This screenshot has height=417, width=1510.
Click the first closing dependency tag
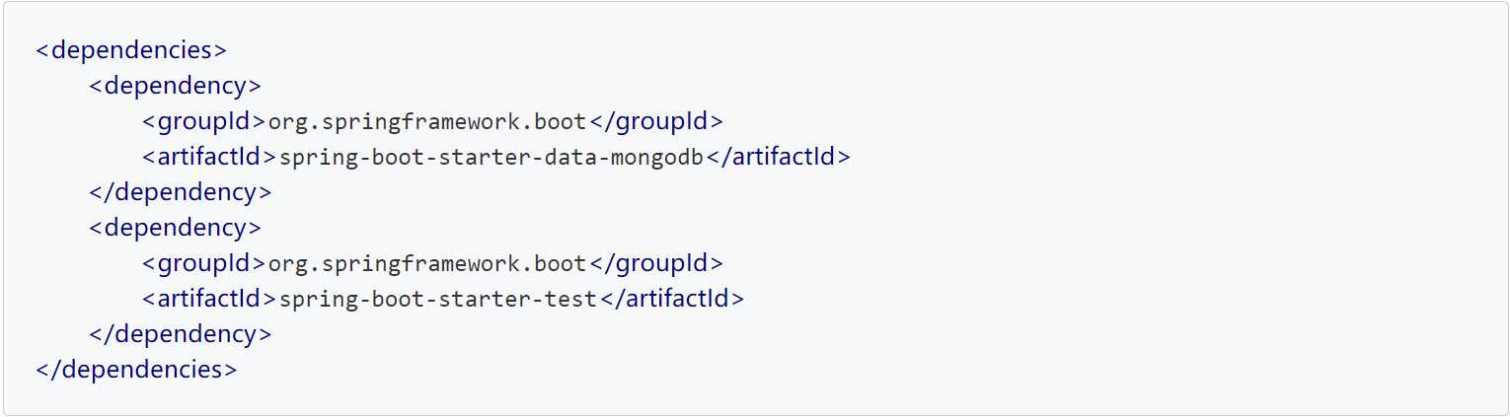click(x=180, y=192)
